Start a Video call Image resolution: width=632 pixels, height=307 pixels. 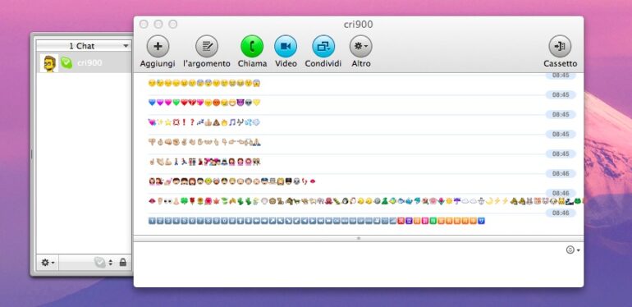click(x=286, y=46)
